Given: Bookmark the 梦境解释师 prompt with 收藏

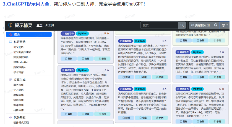Looking at the screenshot, I should 143,118.
